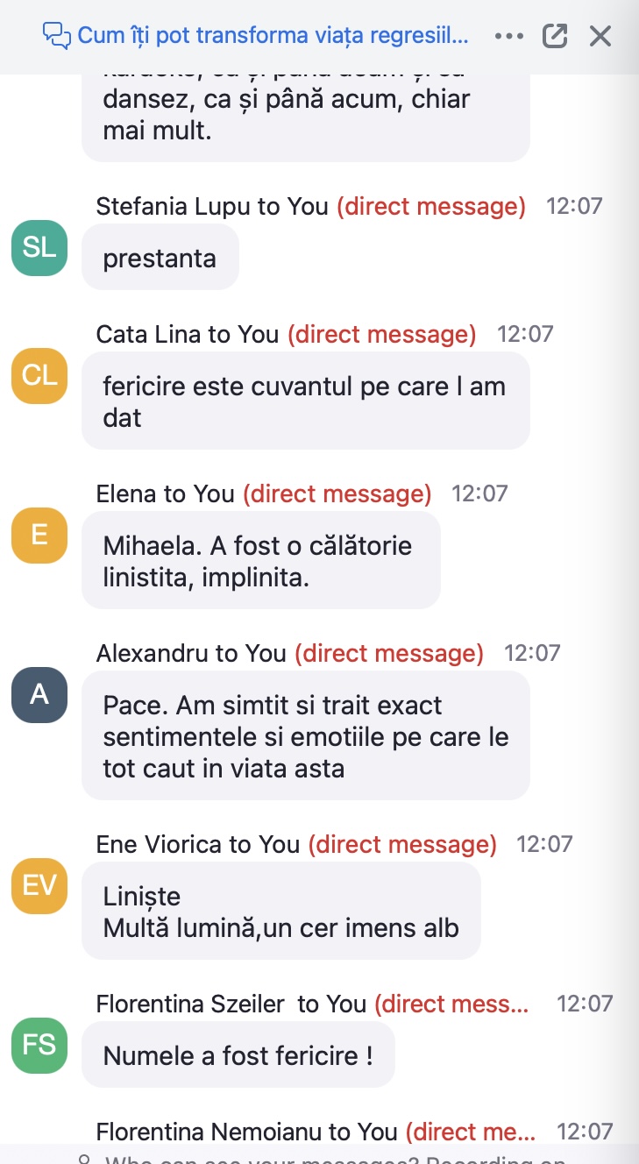Click Alexandru's message starting with 'Pace'
The width and height of the screenshot is (639, 1164).
pyautogui.click(x=306, y=736)
